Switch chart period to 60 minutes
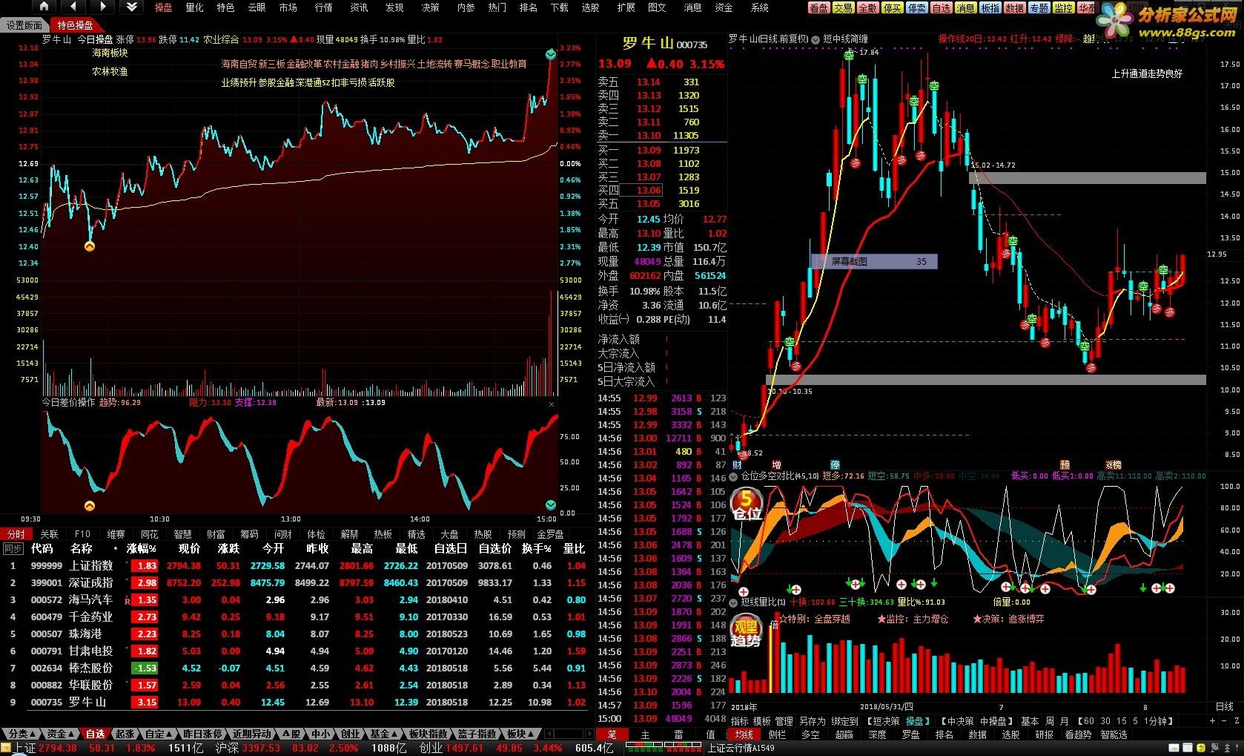This screenshot has height=756, width=1244. coord(1088,721)
